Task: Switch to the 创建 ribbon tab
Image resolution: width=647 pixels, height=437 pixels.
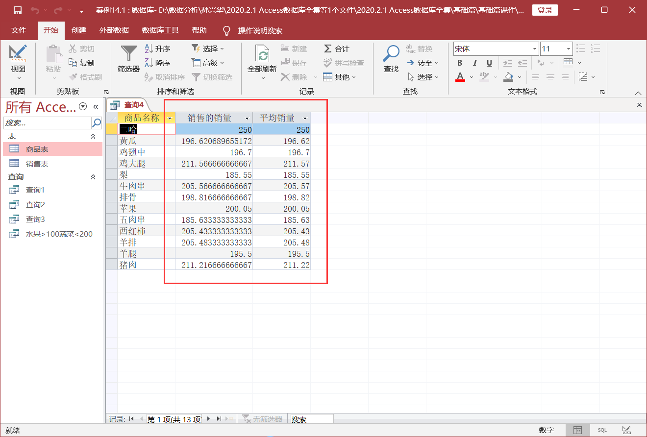Action: [78, 30]
